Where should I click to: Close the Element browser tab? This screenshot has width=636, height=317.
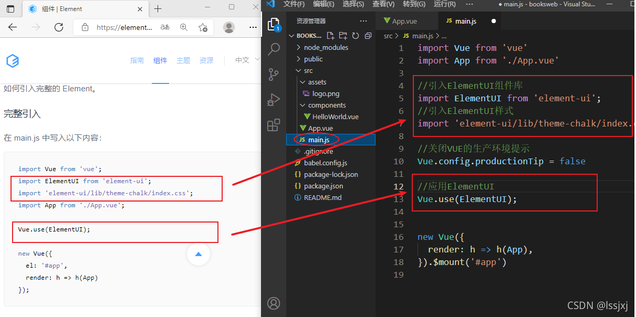coord(139,9)
